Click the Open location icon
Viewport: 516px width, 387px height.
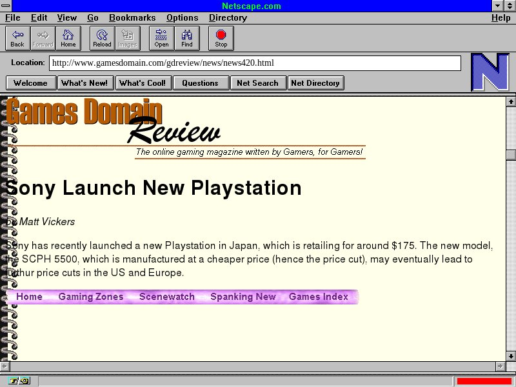coord(161,38)
